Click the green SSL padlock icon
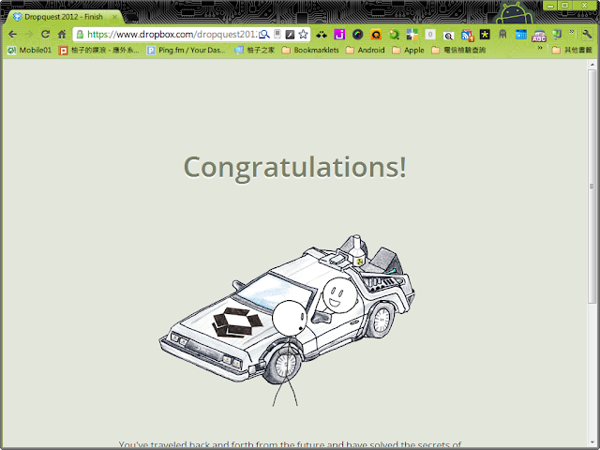The width and height of the screenshot is (600, 450). 80,35
